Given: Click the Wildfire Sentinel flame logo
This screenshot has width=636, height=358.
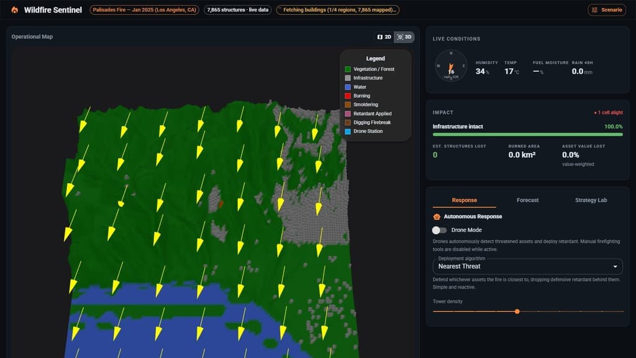Looking at the screenshot, I should click(15, 10).
